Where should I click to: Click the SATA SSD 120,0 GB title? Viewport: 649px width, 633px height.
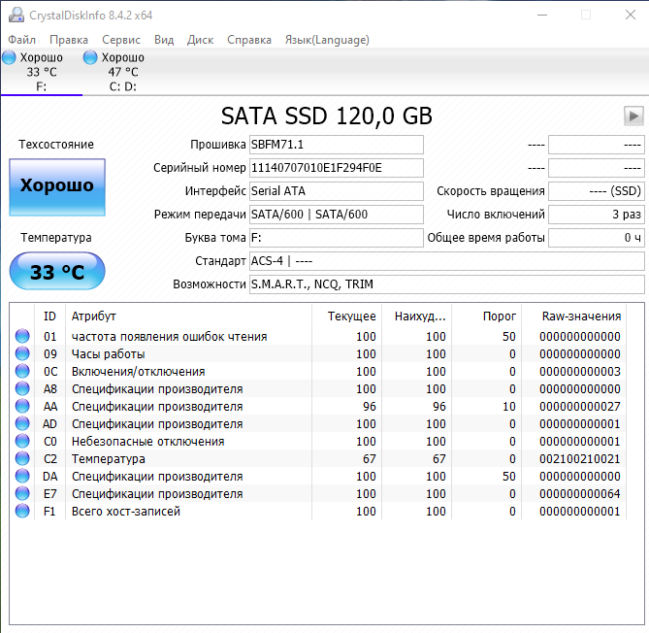click(327, 116)
